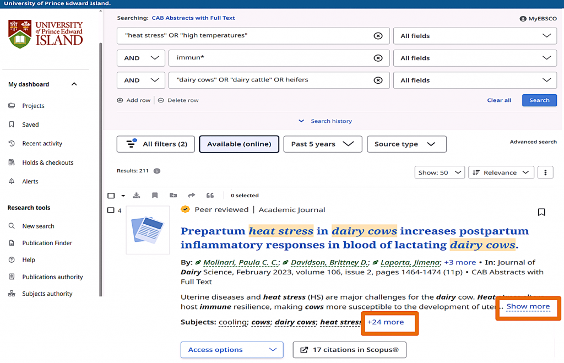Open the three-dot more options menu
The image size is (564, 363).
(x=545, y=172)
